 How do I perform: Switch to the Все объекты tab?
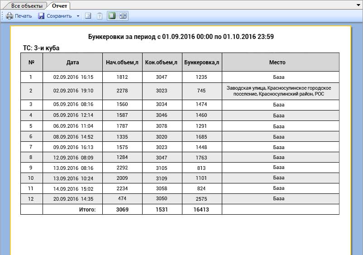pos(27,6)
